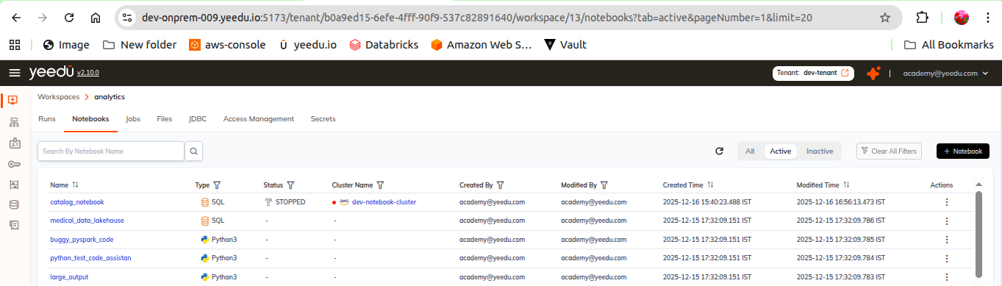
Task: Open the database storage sidebar icon
Action: point(14,204)
